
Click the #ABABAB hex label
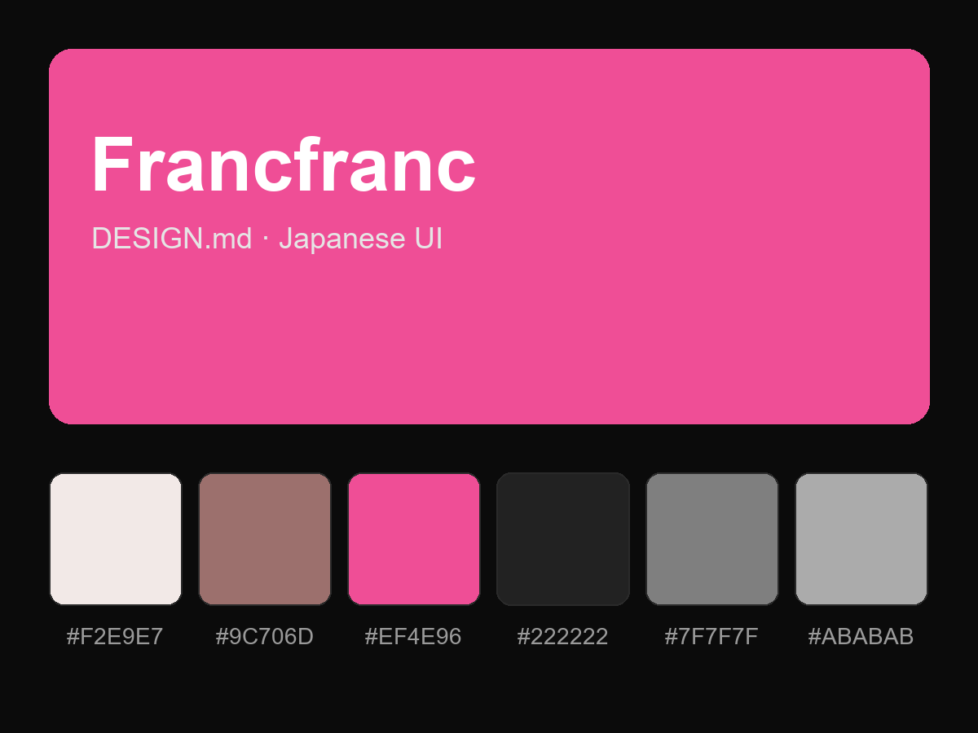point(861,636)
